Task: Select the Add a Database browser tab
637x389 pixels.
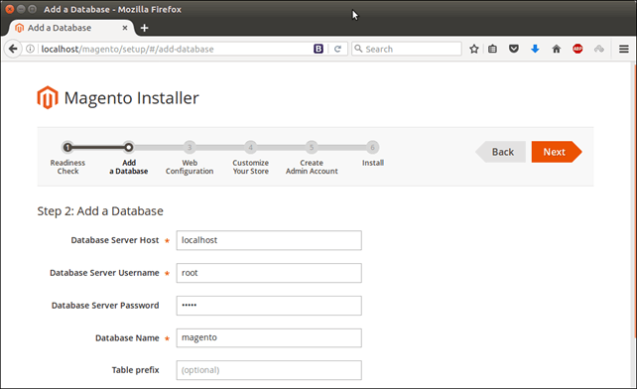Action: pos(71,28)
